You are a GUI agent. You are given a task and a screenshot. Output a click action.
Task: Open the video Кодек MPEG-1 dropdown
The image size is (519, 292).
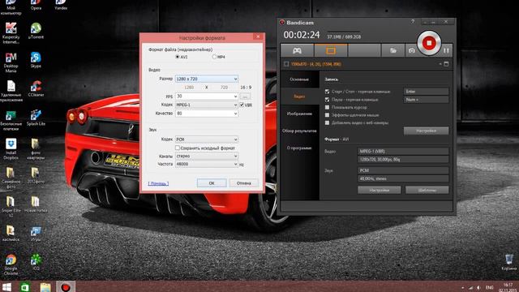(207, 105)
